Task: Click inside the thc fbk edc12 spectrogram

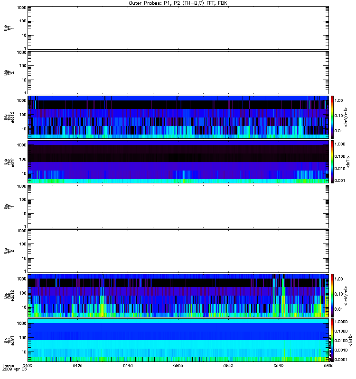Action: 178,295
